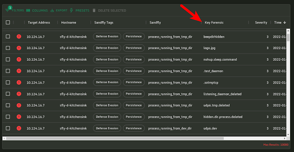Sort by Key Forensic column header
This screenshot has width=294, height=152.
pyautogui.click(x=214, y=23)
